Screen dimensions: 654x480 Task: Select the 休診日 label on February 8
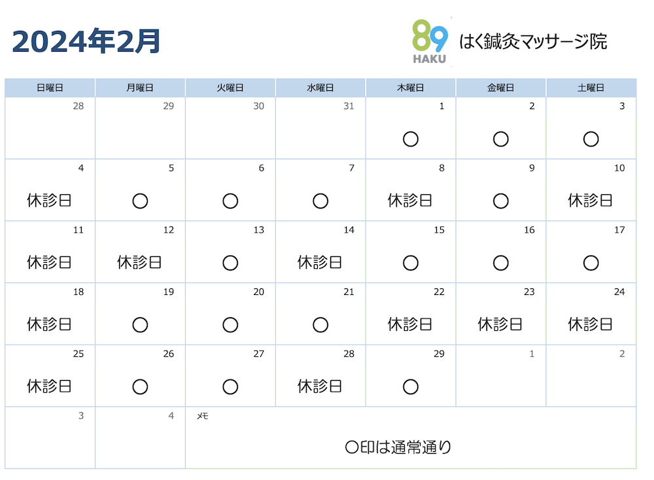pyautogui.click(x=409, y=201)
